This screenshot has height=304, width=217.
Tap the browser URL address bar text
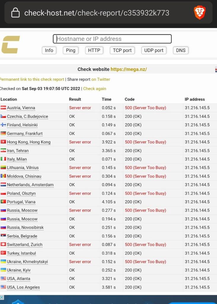coord(97,13)
